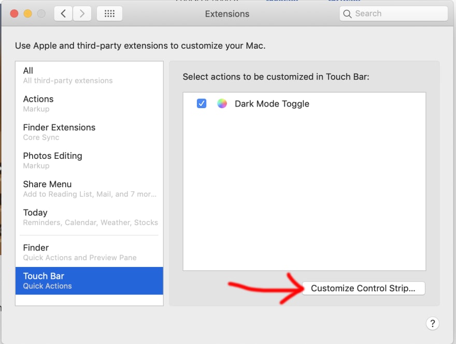Click the Dark Mode Toggle color icon
The height and width of the screenshot is (344, 456).
click(x=222, y=103)
